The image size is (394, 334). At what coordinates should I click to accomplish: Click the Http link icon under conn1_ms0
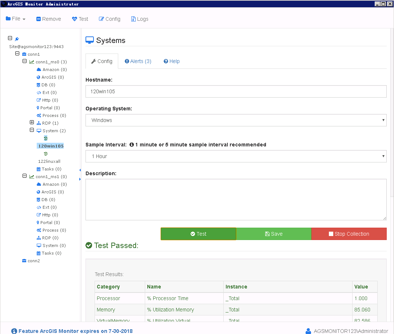pyautogui.click(x=39, y=100)
